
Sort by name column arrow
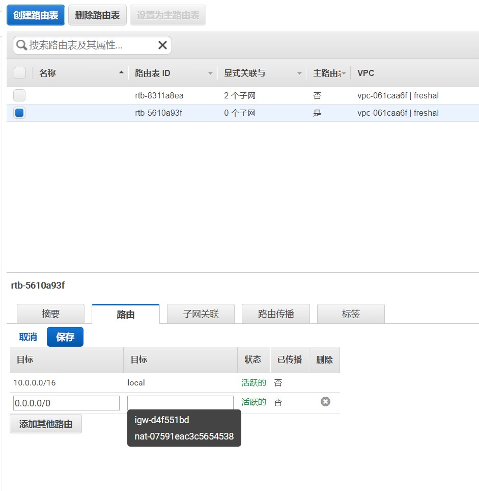coord(121,73)
